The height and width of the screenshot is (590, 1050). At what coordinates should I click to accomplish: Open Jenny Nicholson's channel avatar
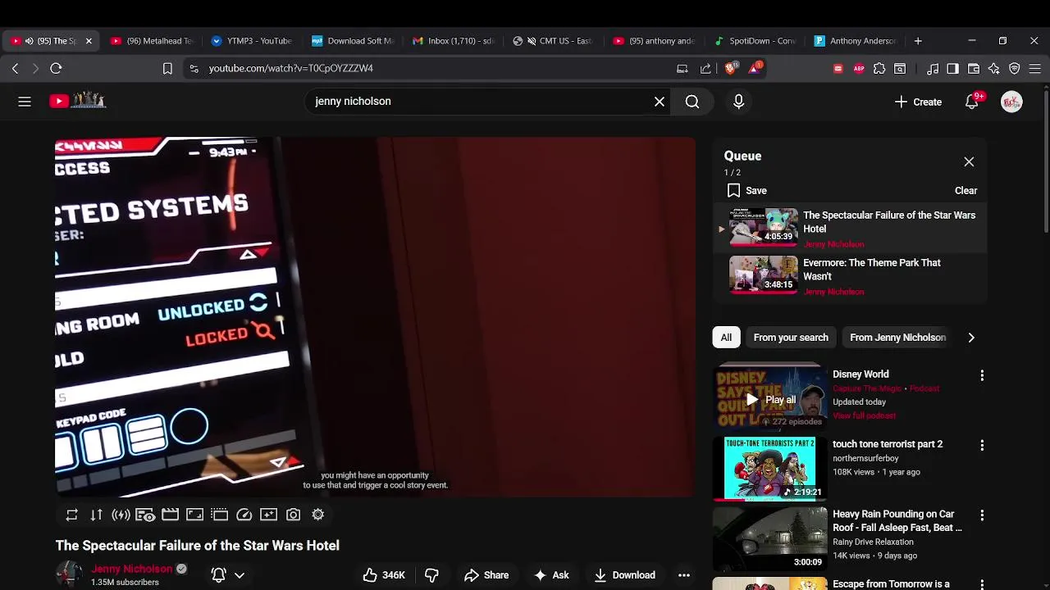69,574
